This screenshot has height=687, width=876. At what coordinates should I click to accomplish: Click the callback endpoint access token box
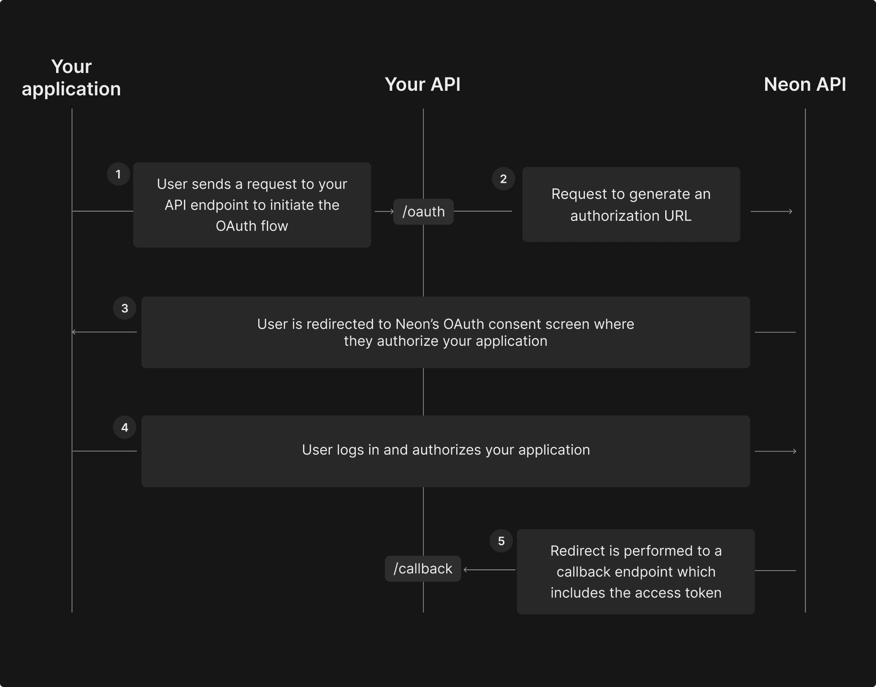pos(636,572)
